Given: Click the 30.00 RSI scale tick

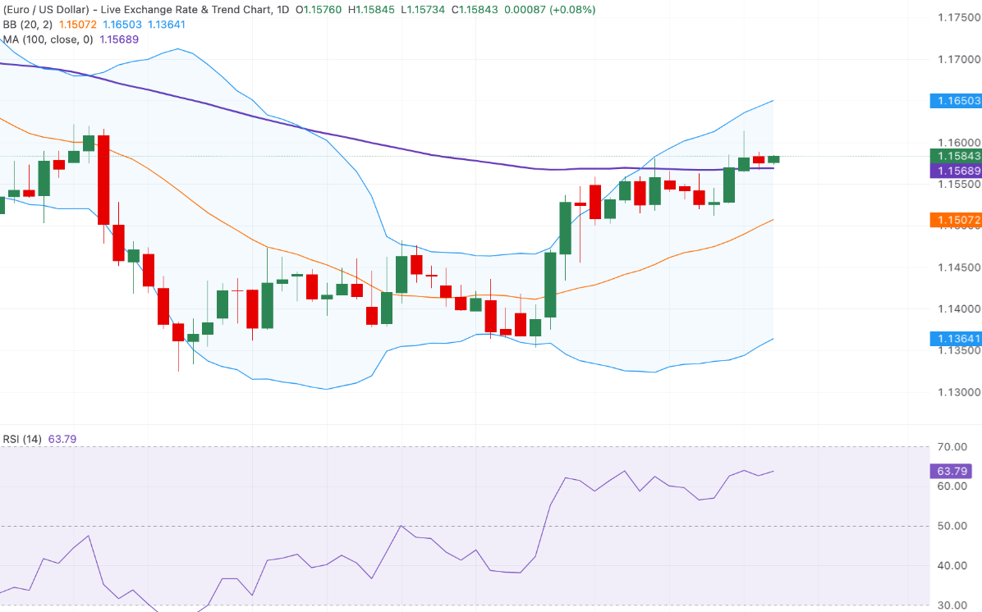Looking at the screenshot, I should [x=952, y=605].
